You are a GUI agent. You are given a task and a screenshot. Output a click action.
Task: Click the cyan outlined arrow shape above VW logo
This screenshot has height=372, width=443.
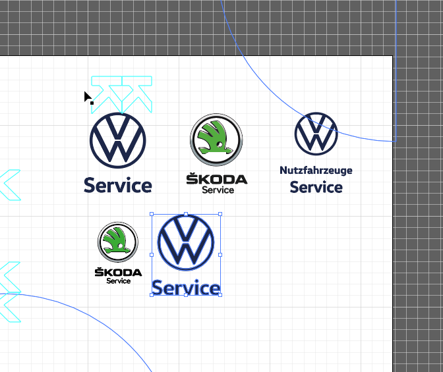(x=122, y=95)
